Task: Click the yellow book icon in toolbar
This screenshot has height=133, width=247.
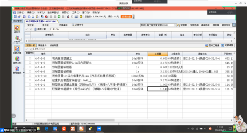Action: click(81, 17)
